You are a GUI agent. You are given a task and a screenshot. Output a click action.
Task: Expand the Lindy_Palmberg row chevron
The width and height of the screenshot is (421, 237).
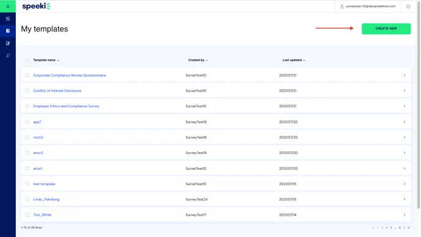(404, 199)
